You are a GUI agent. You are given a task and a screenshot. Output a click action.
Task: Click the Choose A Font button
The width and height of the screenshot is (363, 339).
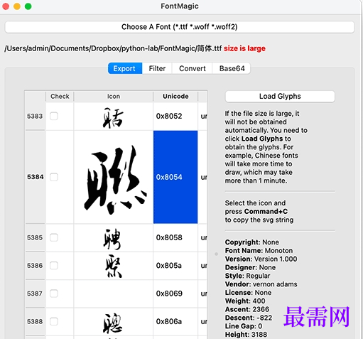click(x=180, y=27)
